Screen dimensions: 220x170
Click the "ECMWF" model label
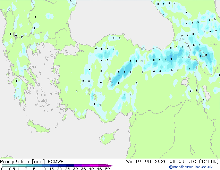56,162
